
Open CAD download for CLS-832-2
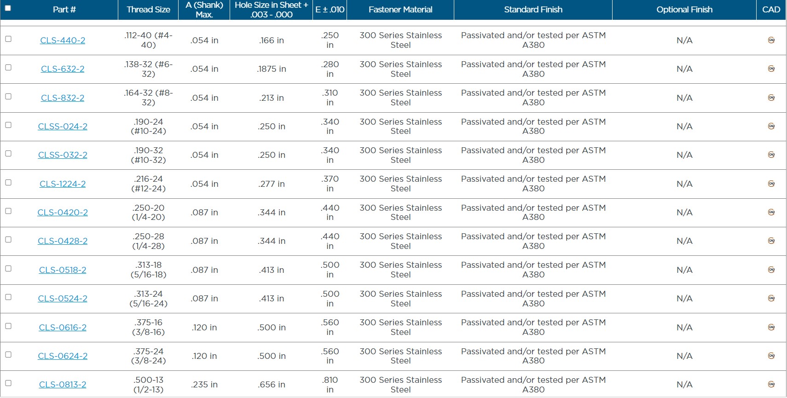[771, 98]
